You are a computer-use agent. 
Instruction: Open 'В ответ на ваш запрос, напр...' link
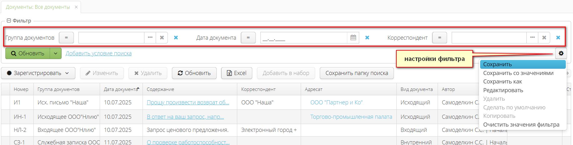click(185, 117)
